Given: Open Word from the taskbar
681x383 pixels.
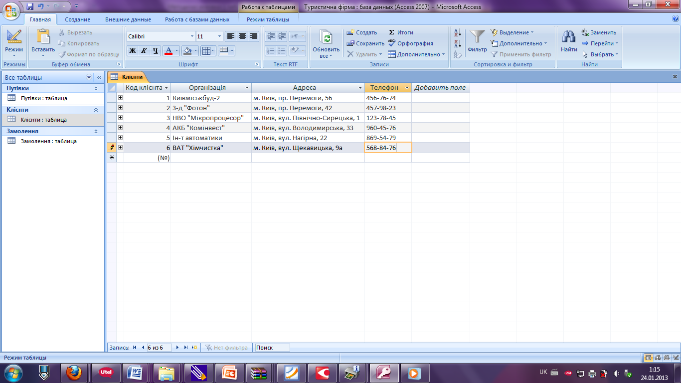Looking at the screenshot, I should [136, 373].
